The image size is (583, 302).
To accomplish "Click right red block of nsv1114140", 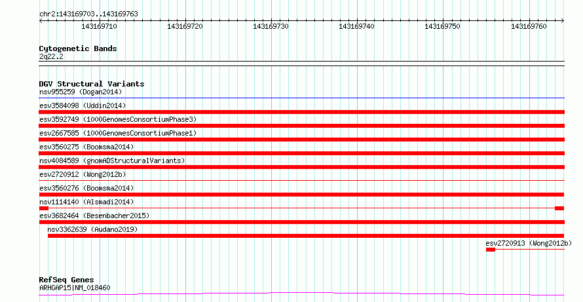I will (559, 208).
